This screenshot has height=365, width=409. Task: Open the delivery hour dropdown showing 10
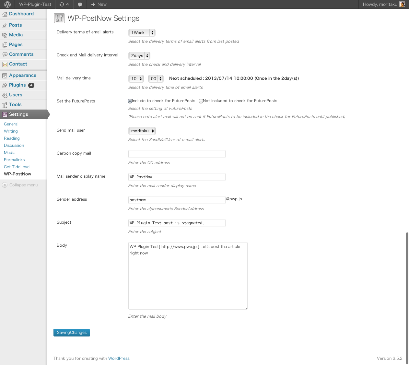(x=136, y=79)
